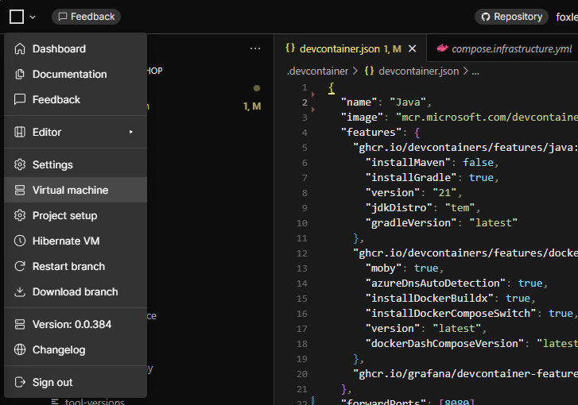Open Project setup
This screenshot has width=578, height=405.
tap(76, 215)
